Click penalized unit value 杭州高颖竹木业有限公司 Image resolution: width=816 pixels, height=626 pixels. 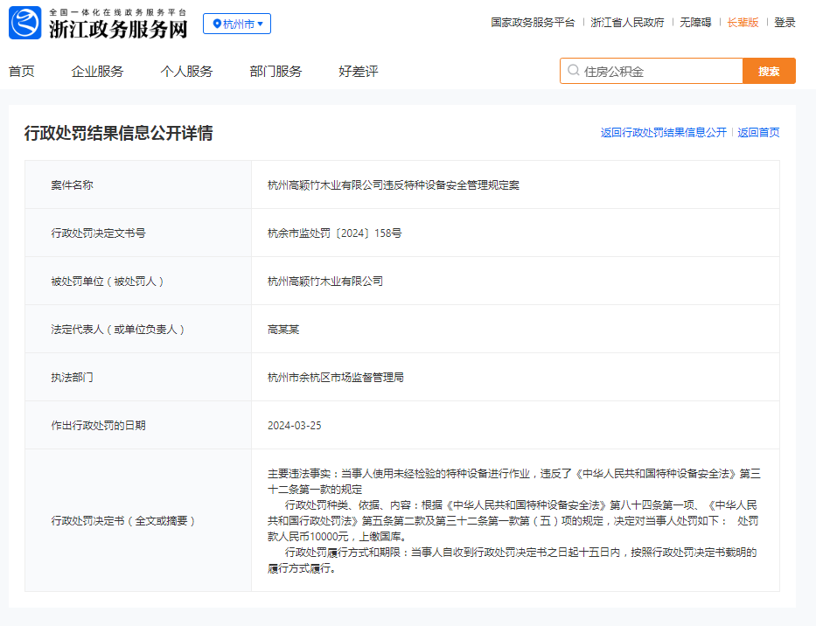click(x=325, y=282)
